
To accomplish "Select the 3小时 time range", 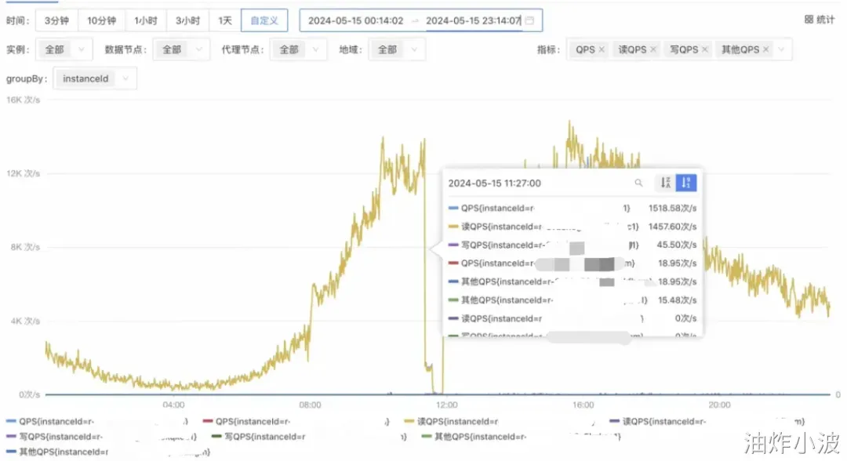I will (x=187, y=20).
